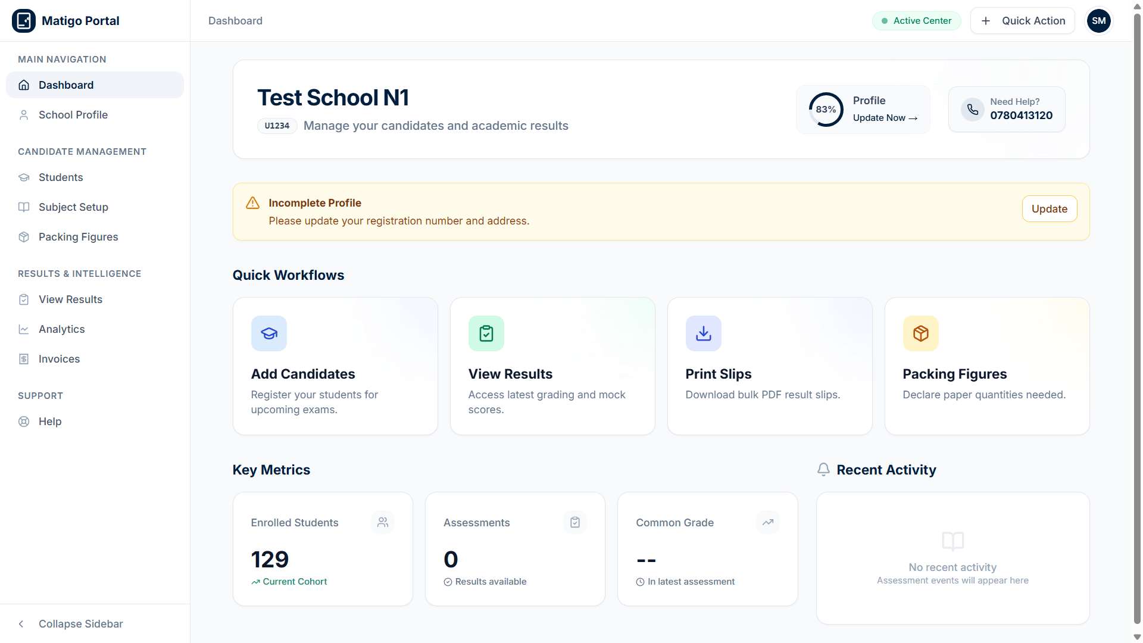Click the Assessments clipboard metric icon

point(575,522)
